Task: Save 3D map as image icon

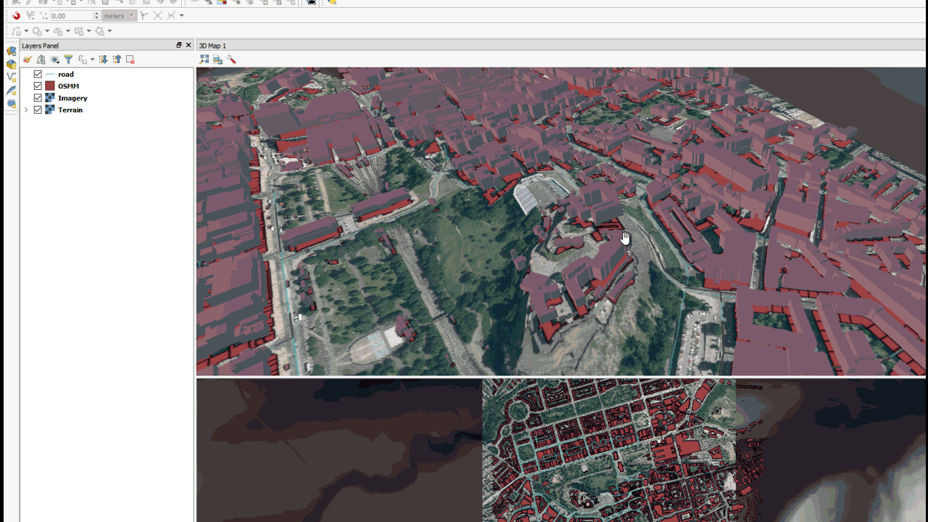Action: click(x=217, y=59)
